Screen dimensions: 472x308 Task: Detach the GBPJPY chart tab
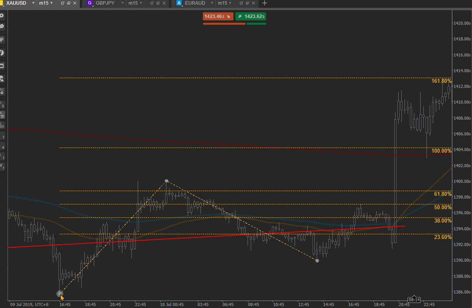[152, 3]
